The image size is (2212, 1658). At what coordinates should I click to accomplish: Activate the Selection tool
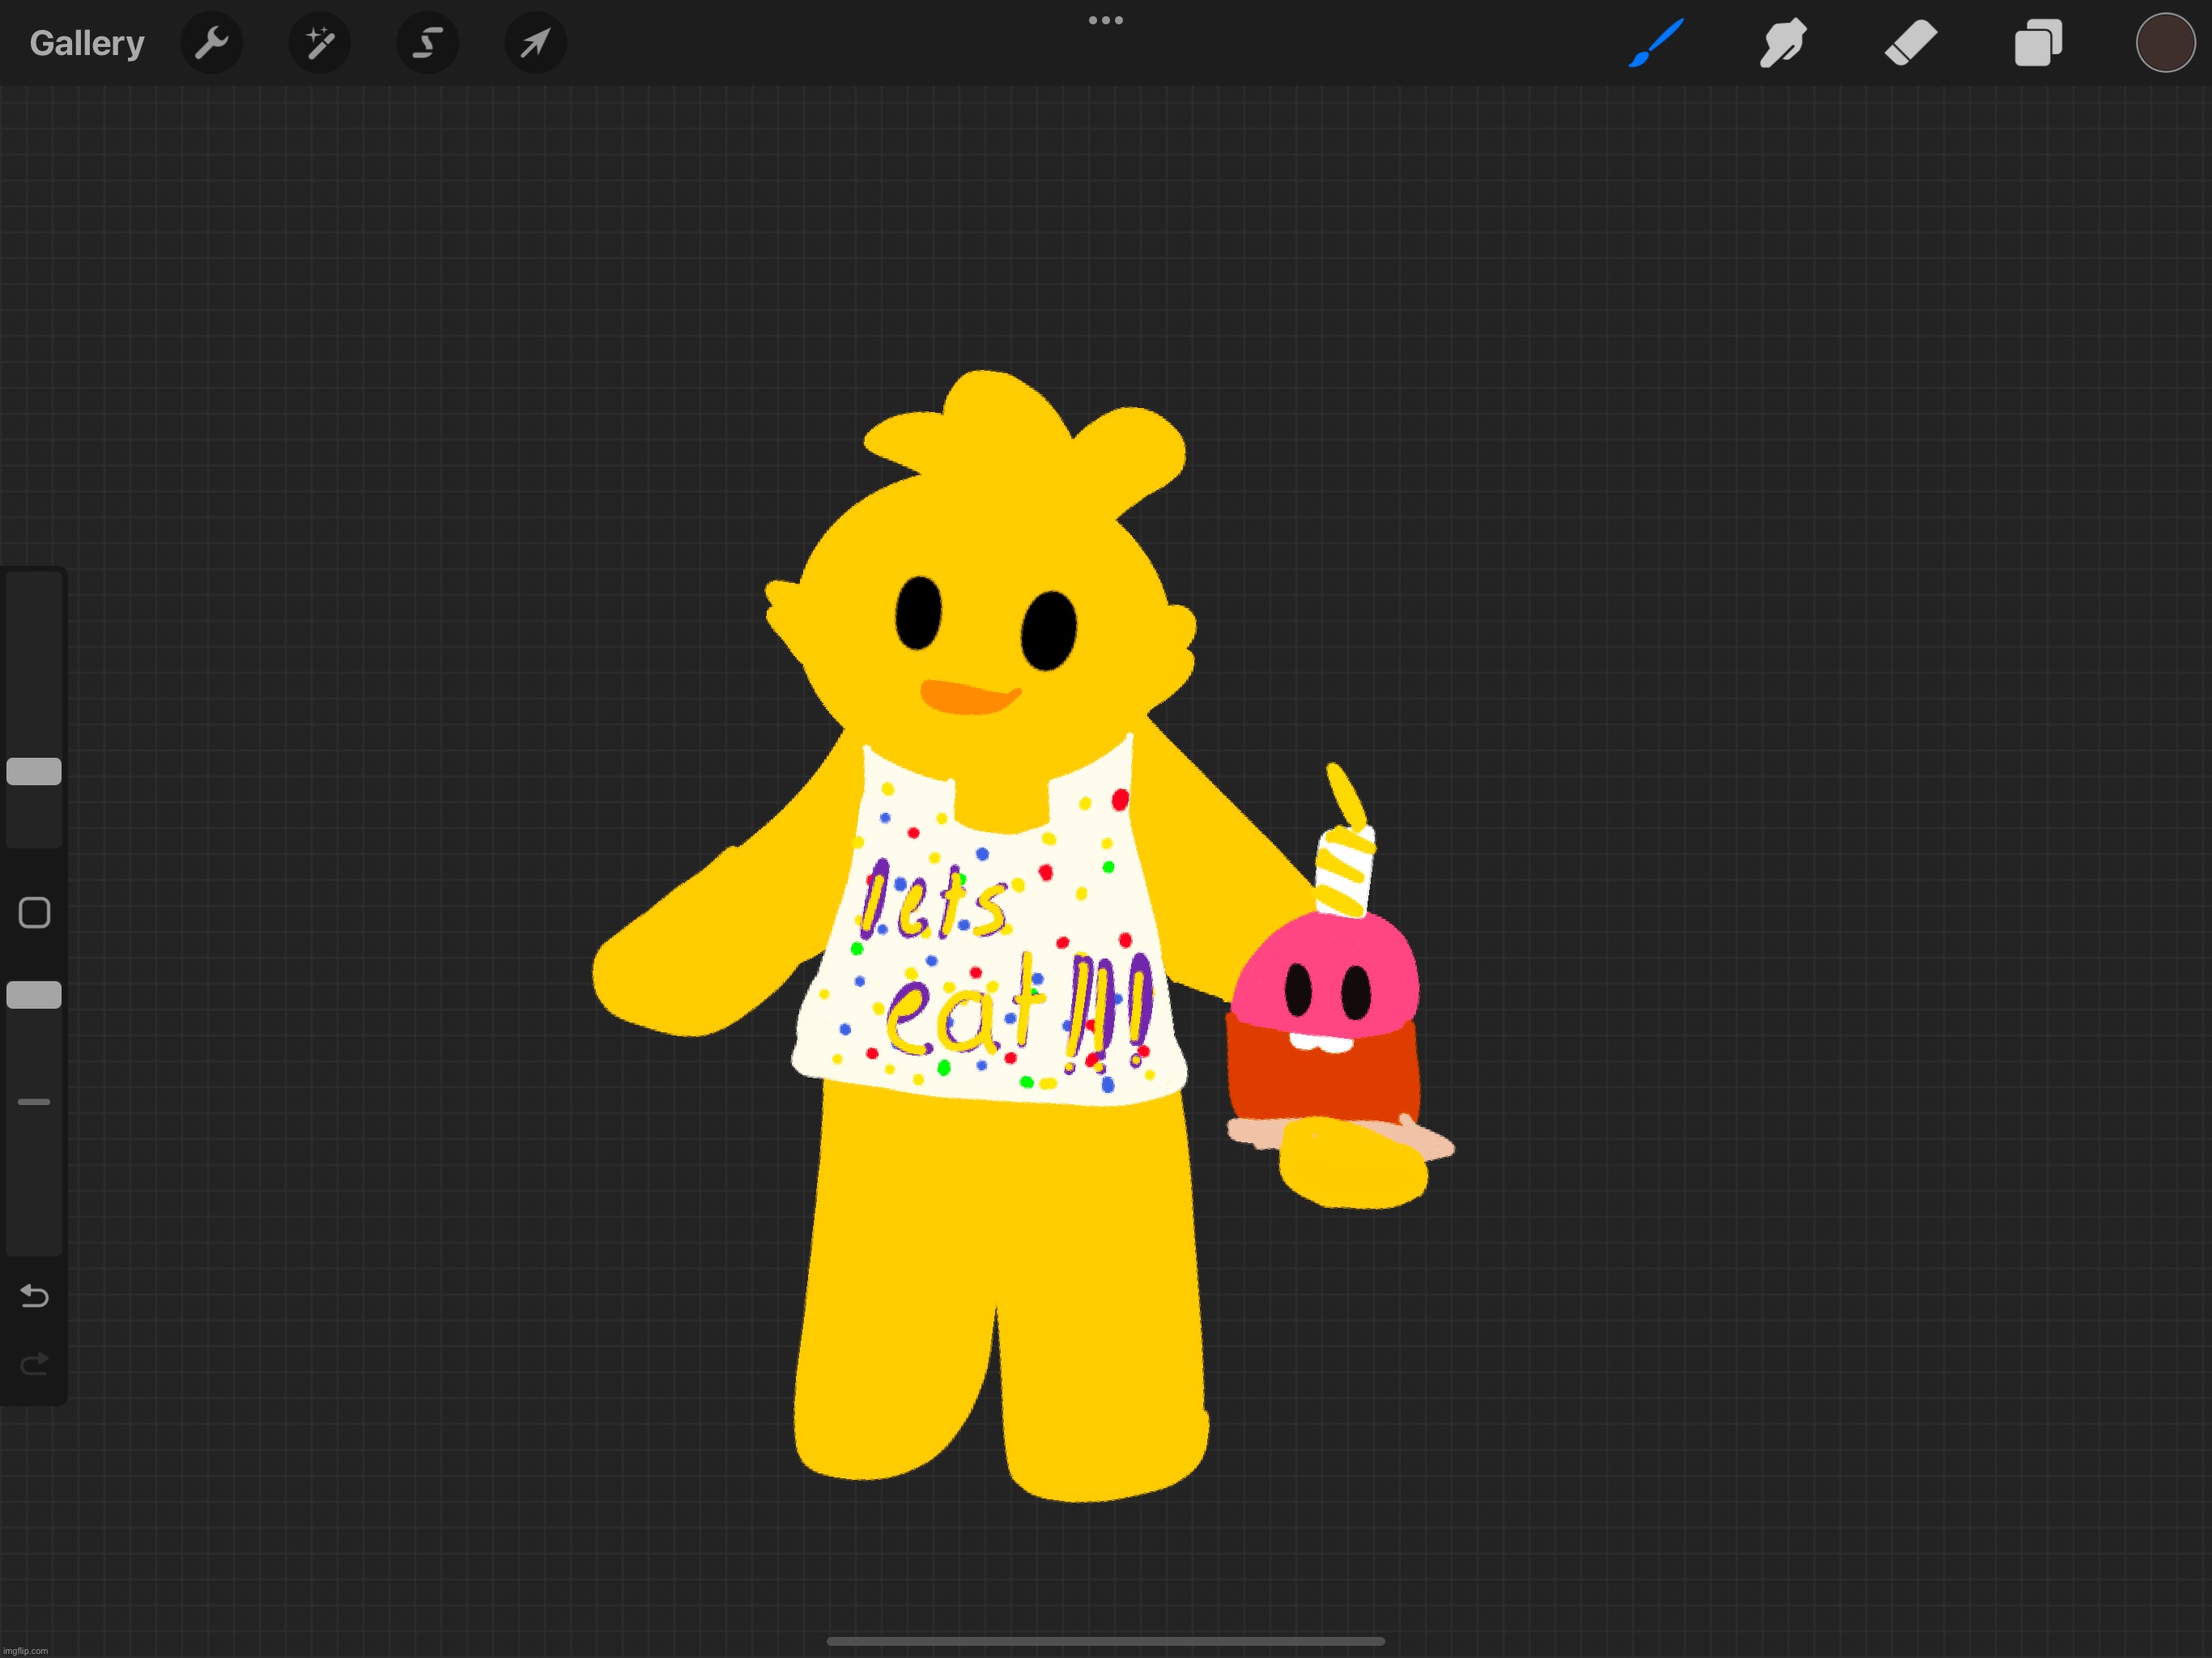427,43
